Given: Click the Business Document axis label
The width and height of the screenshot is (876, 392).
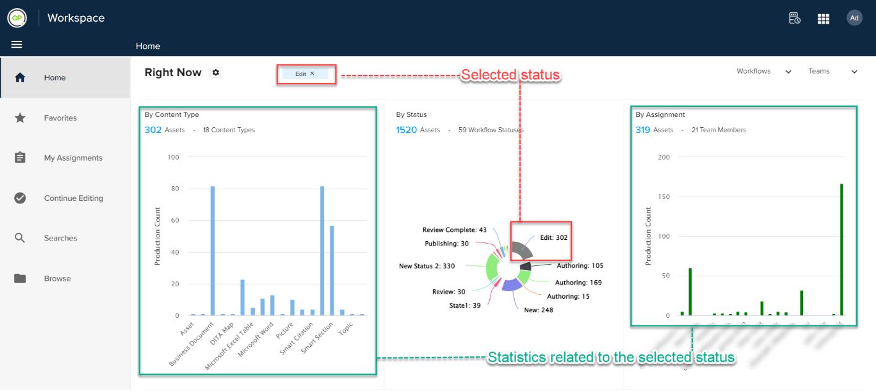Looking at the screenshot, I should tap(191, 344).
